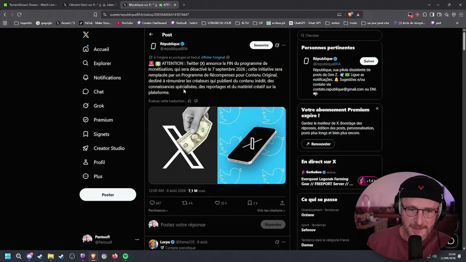Open Discord from the taskbar
This screenshot has height=262, width=466.
coord(29,256)
